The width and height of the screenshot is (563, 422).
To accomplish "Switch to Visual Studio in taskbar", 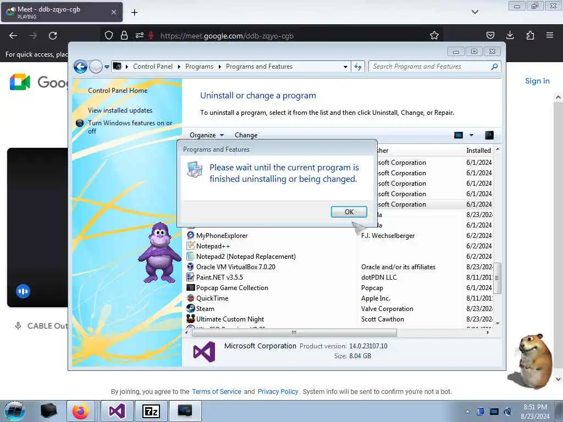I will [117, 411].
